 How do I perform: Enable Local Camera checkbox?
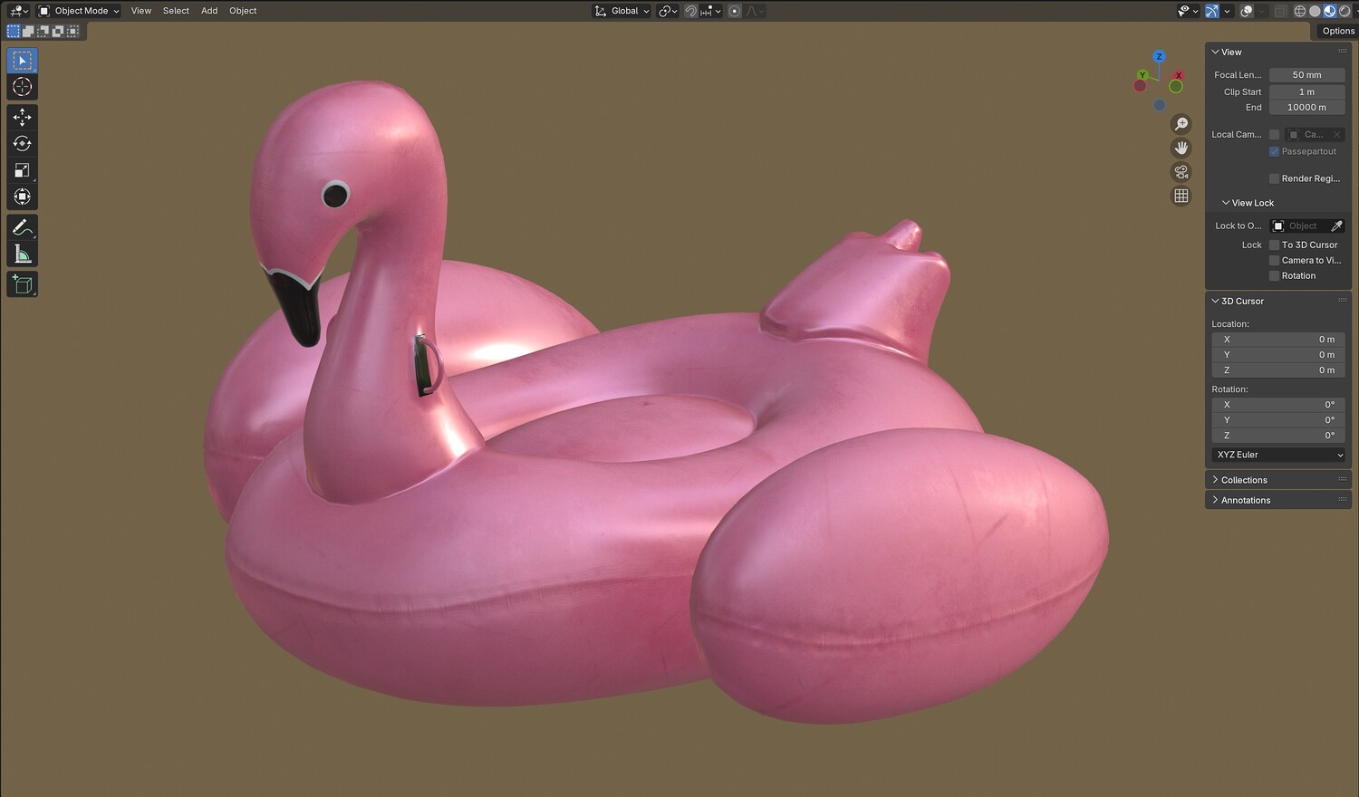click(x=1274, y=135)
